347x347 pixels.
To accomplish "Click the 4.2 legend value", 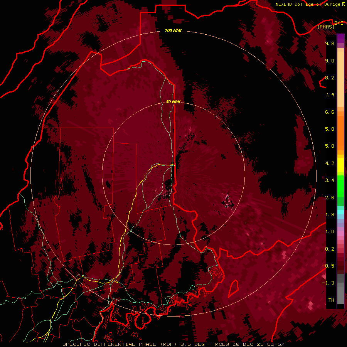I will [x=330, y=163].
